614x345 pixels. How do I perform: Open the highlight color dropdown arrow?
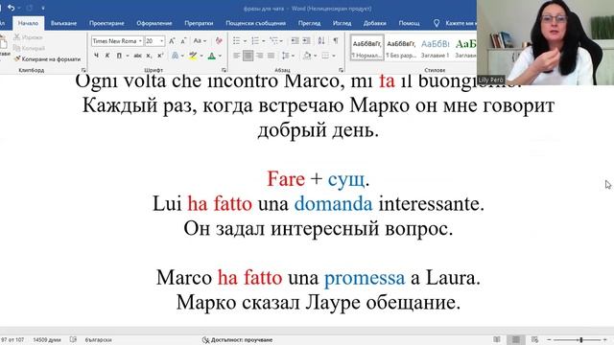click(x=201, y=56)
